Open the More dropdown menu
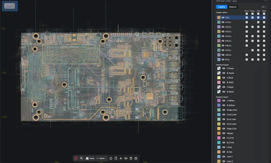Screen dimensions: 271x163 [x=101, y=158]
